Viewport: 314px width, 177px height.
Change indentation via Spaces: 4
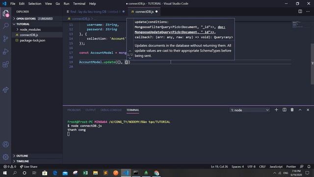[237, 167]
